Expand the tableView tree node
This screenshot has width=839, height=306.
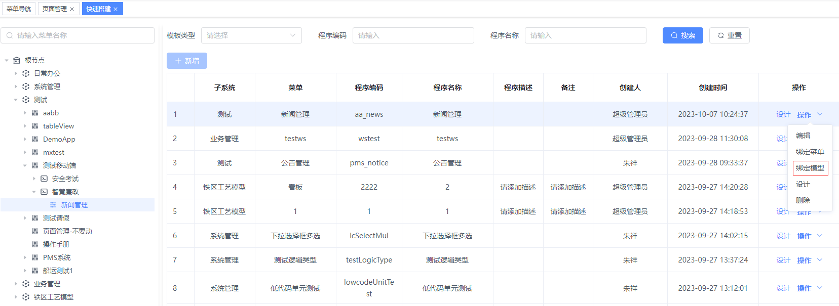click(x=25, y=126)
